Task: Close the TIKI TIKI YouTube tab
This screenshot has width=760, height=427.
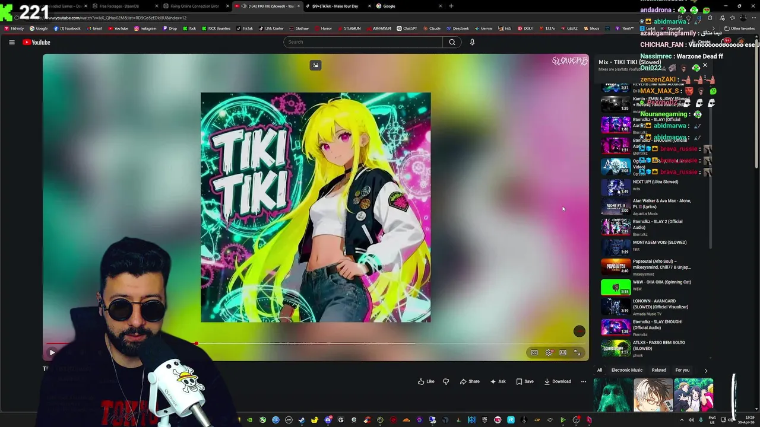Action: pos(299,6)
